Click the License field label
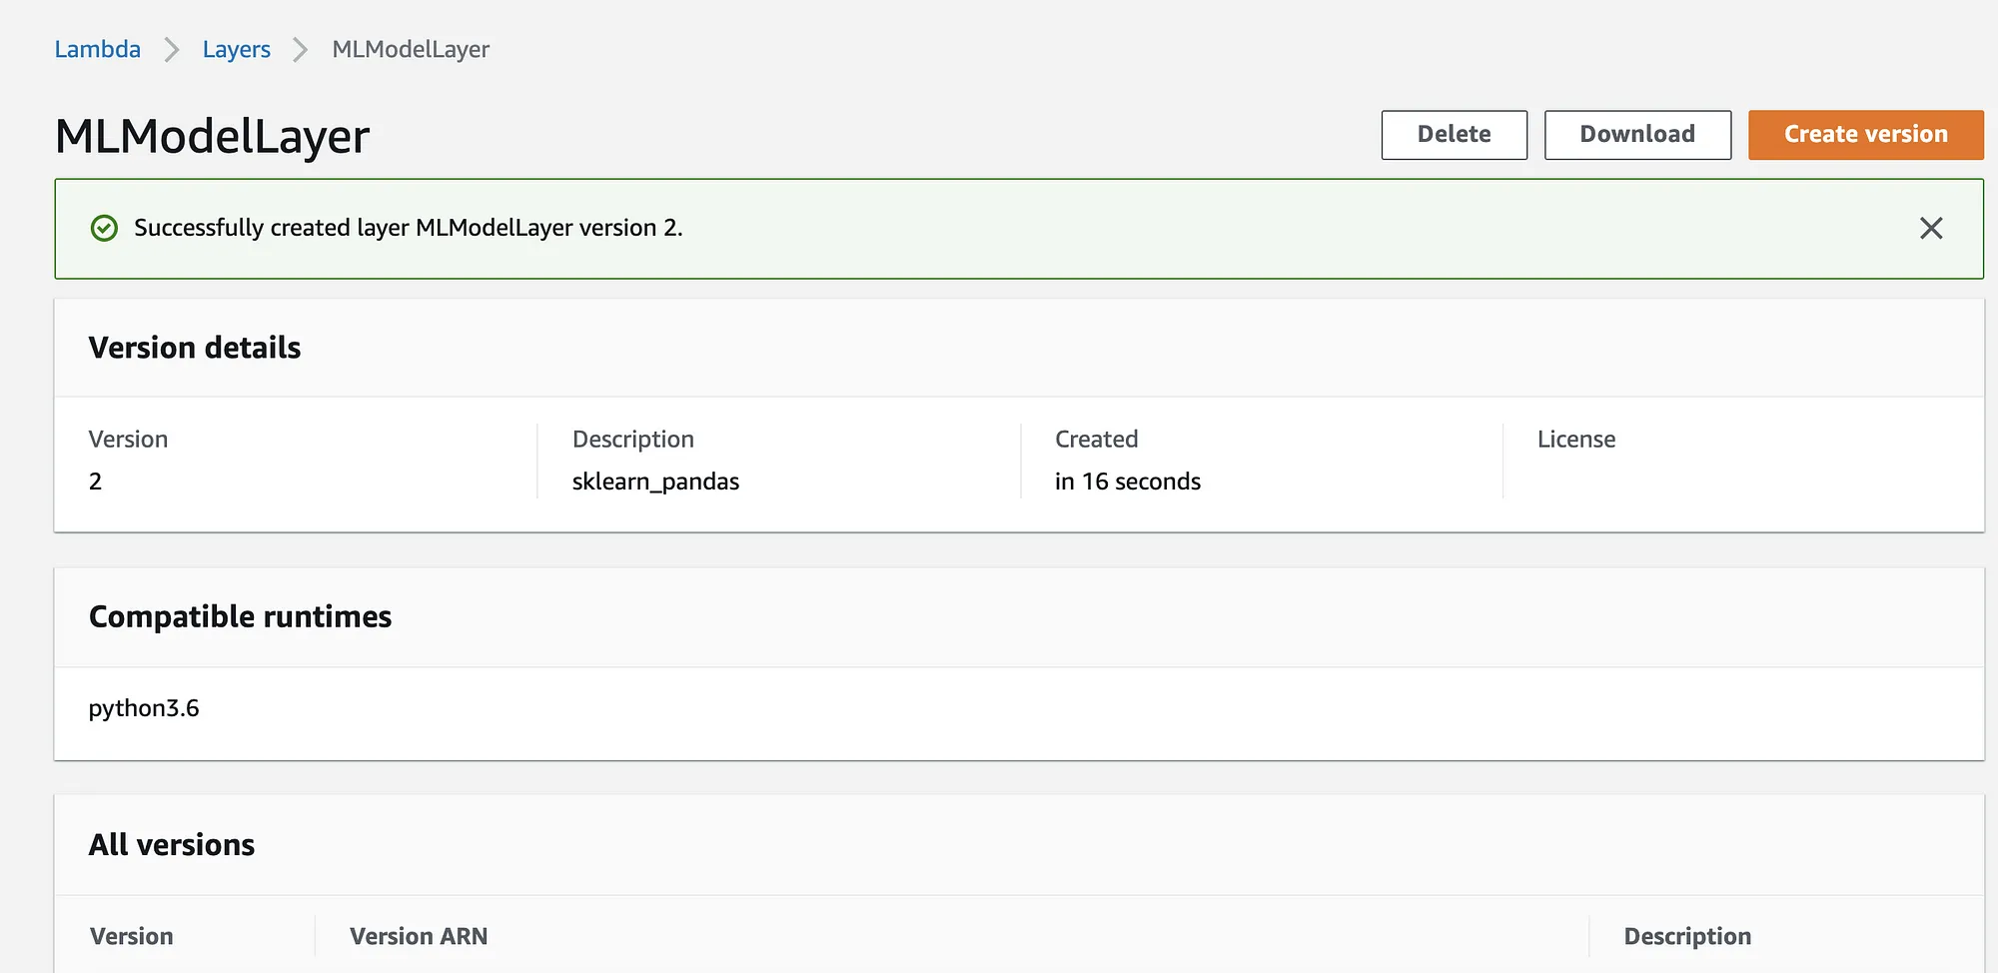Screen dimensions: 1998x973 [1576, 440]
